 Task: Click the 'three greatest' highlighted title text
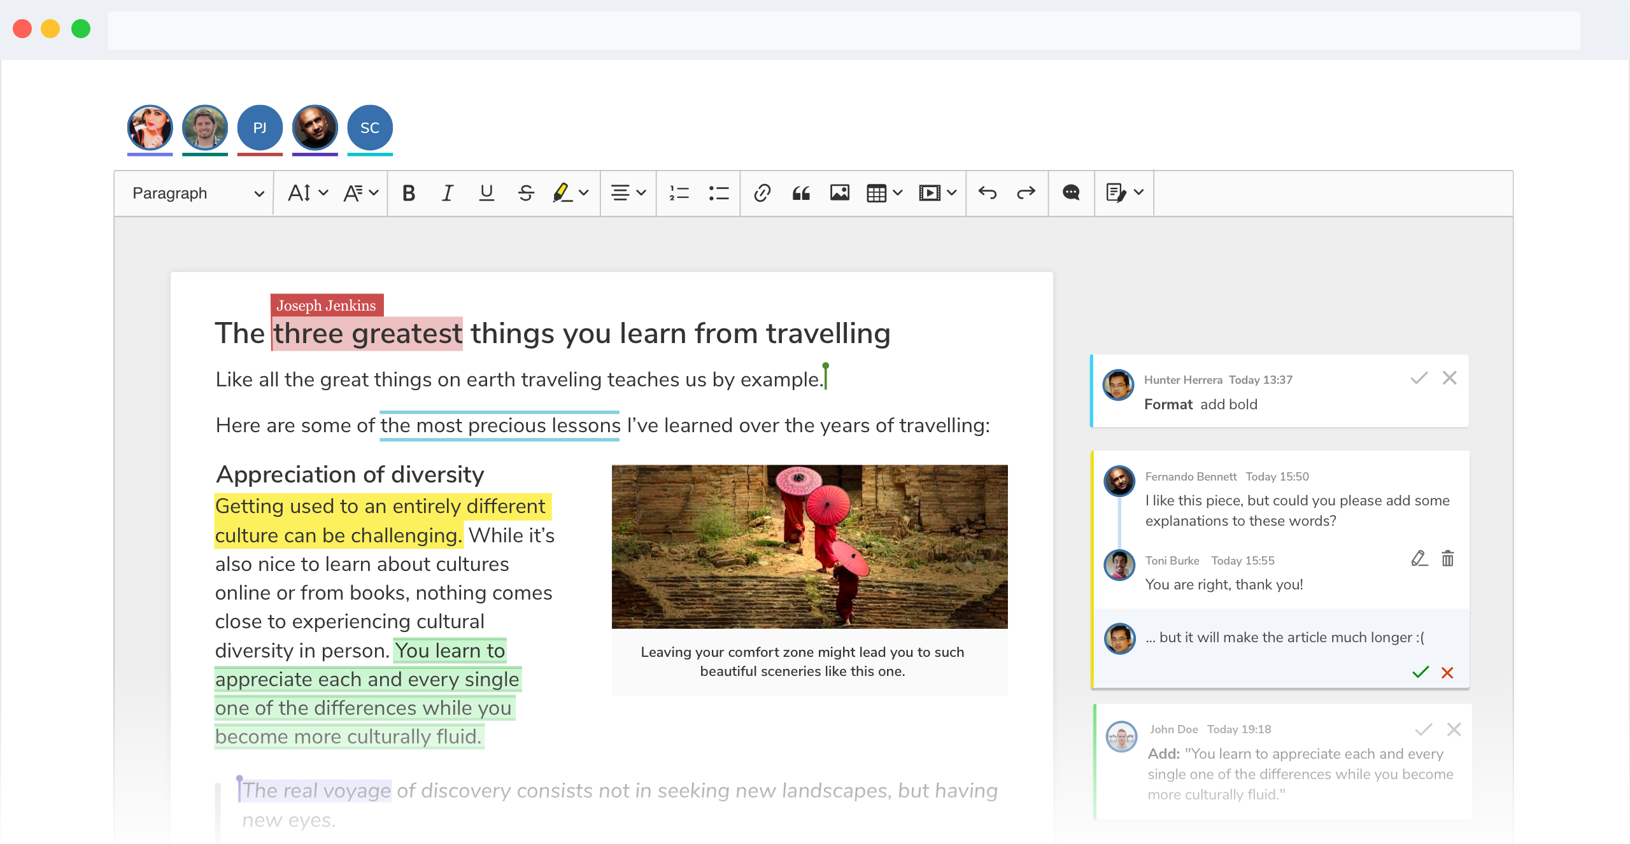(x=368, y=334)
